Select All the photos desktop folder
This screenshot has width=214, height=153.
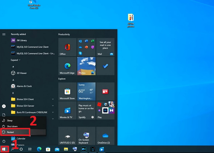(x=131, y=21)
